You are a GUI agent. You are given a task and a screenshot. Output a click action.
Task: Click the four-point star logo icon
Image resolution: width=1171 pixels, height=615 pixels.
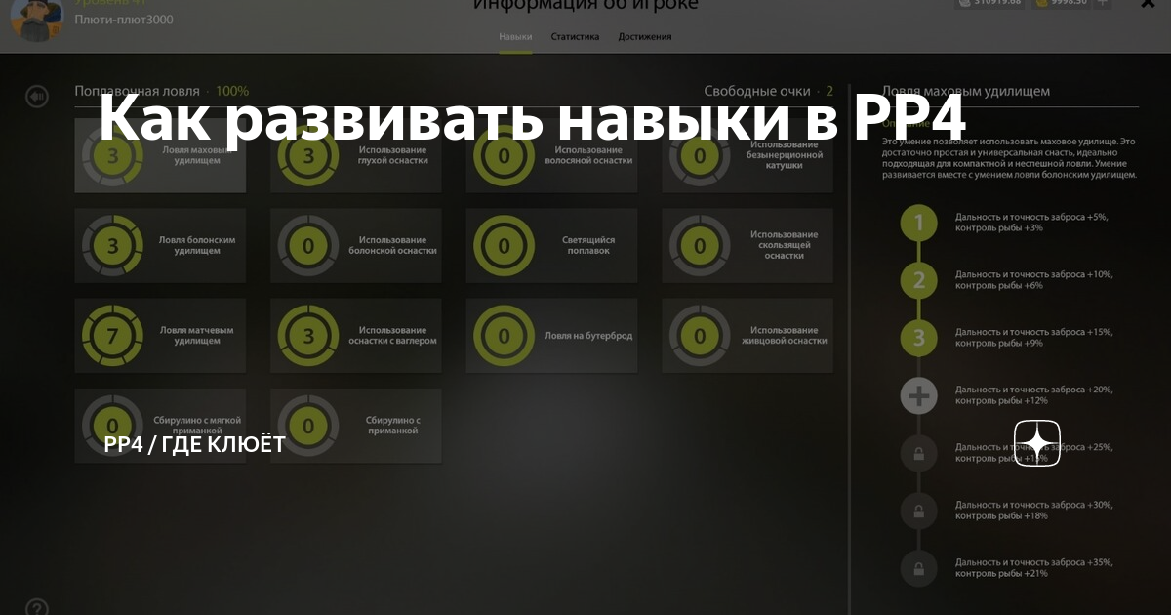tap(1037, 443)
